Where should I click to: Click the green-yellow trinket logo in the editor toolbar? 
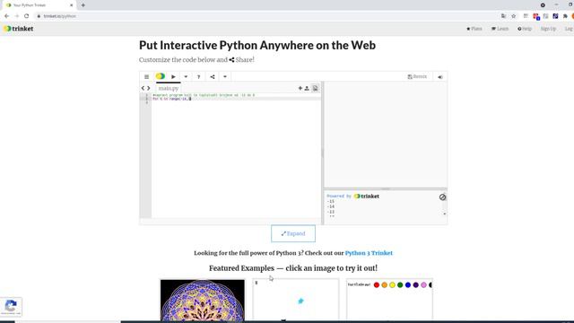click(161, 76)
